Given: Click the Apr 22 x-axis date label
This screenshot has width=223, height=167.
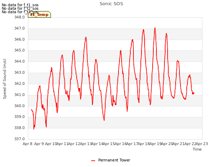Looking at the screenshot, I should click(190, 144).
